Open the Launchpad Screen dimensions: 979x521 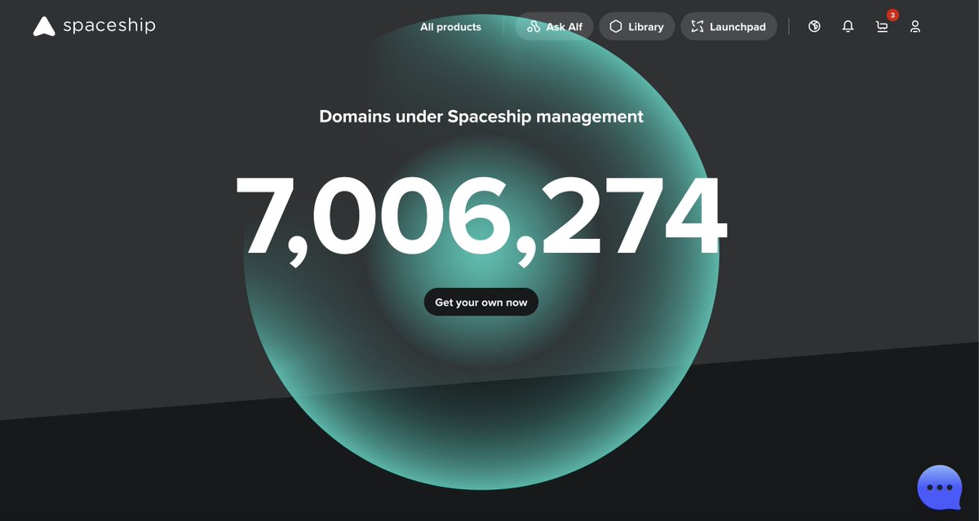click(x=729, y=27)
